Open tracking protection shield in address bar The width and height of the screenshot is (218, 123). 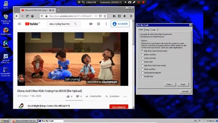[x=42, y=16]
